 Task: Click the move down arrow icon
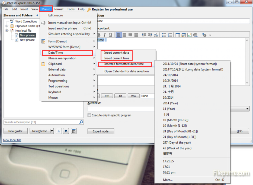pyautogui.click(x=66, y=131)
